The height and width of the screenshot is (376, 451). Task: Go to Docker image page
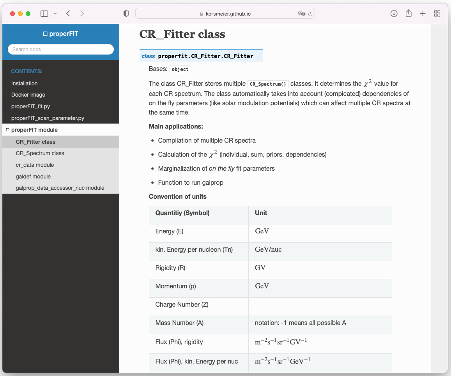28,95
